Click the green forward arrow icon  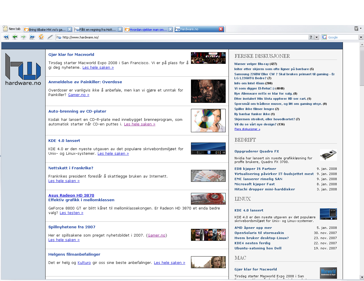point(23,37)
